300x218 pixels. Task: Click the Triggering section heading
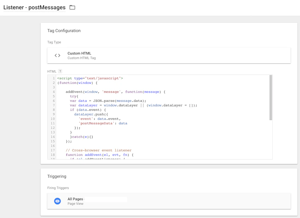pyautogui.click(x=57, y=176)
